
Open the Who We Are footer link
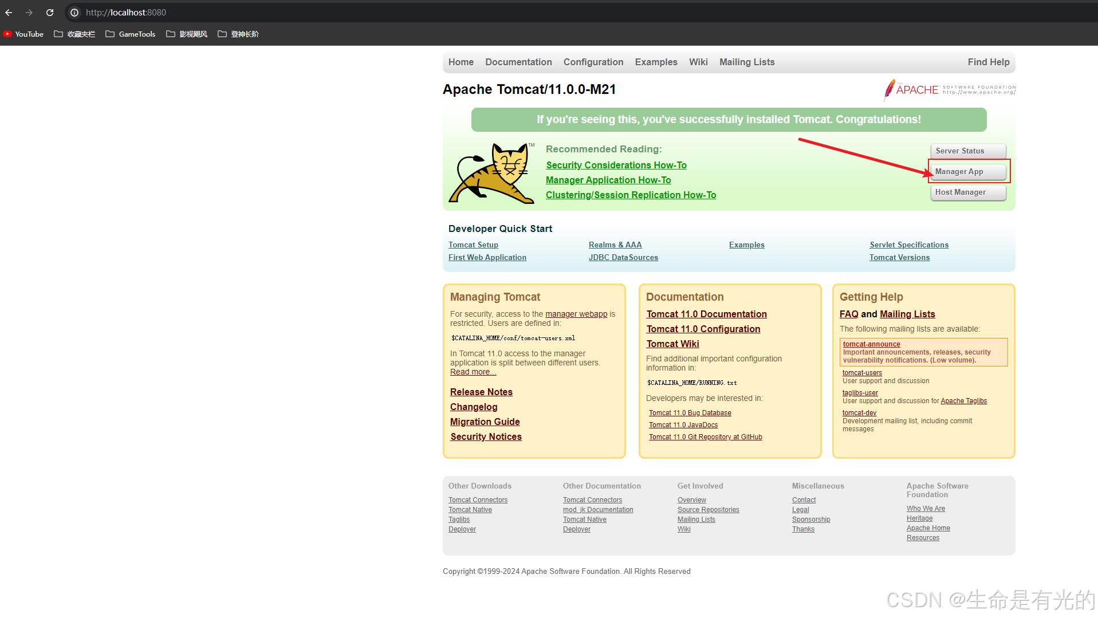926,509
